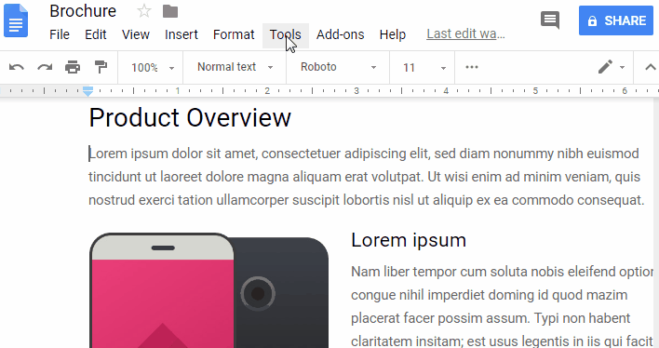Screen dimensions: 659x348
Task: Open the comments history icon
Action: (550, 20)
